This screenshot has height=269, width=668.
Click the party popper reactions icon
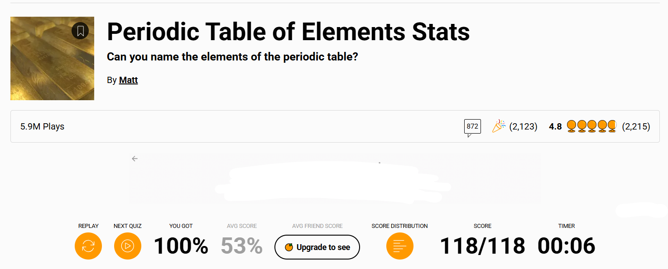pyautogui.click(x=499, y=126)
